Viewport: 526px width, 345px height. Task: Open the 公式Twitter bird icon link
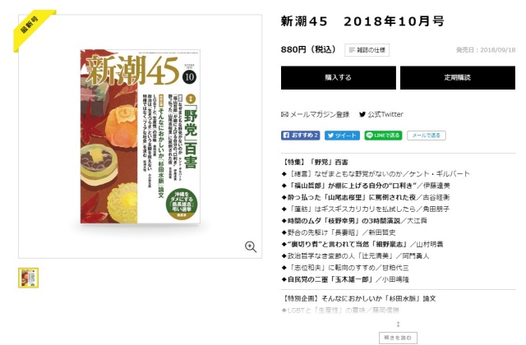pyautogui.click(x=362, y=114)
